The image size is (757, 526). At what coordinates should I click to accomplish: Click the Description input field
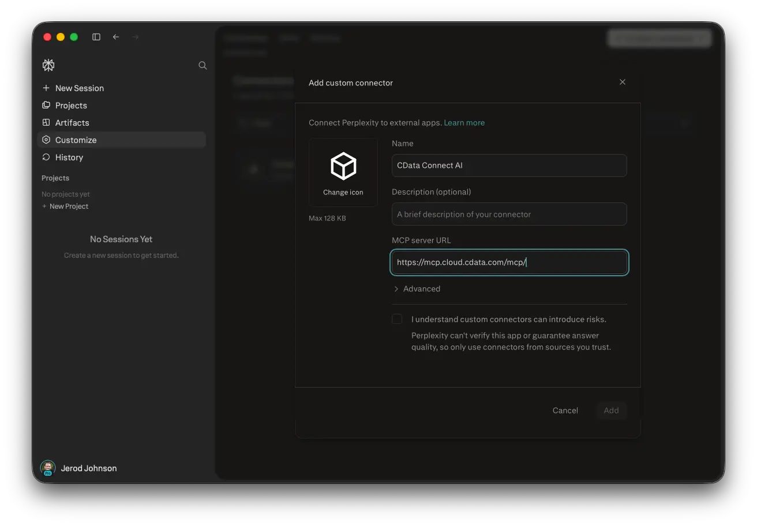[x=509, y=214]
